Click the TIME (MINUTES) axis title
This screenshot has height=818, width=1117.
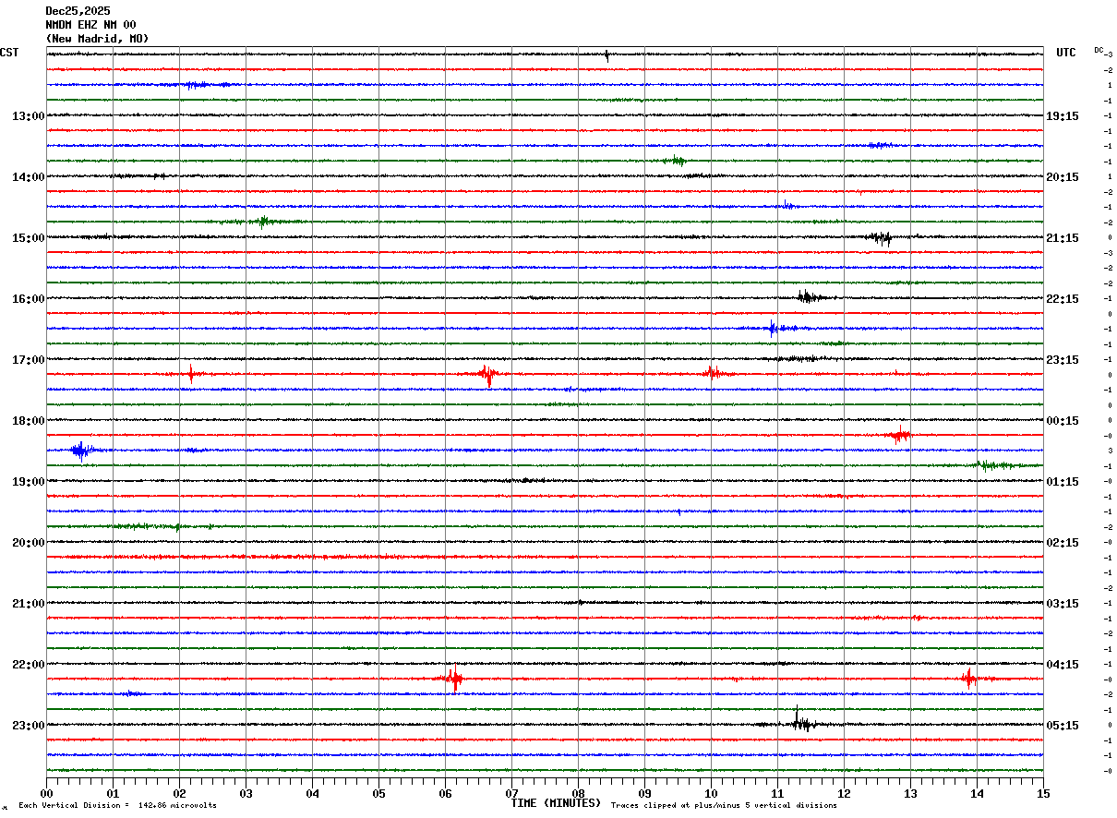[x=556, y=803]
